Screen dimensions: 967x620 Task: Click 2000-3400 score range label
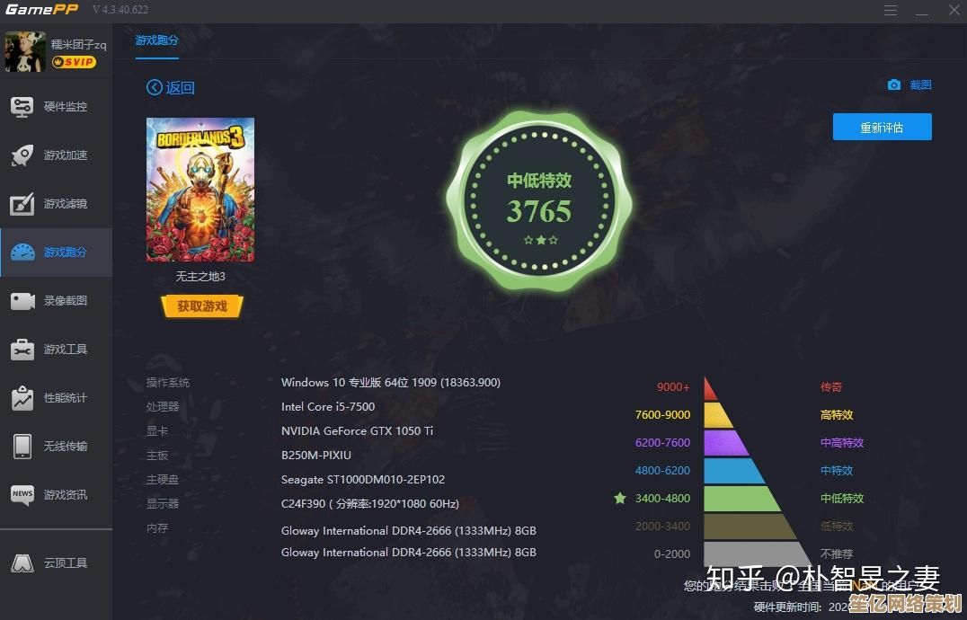pyautogui.click(x=662, y=526)
